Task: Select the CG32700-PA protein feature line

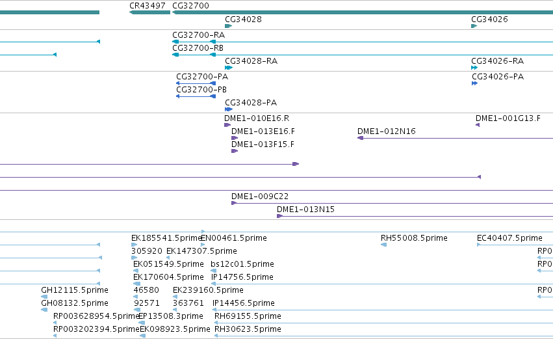Action: 196,83
